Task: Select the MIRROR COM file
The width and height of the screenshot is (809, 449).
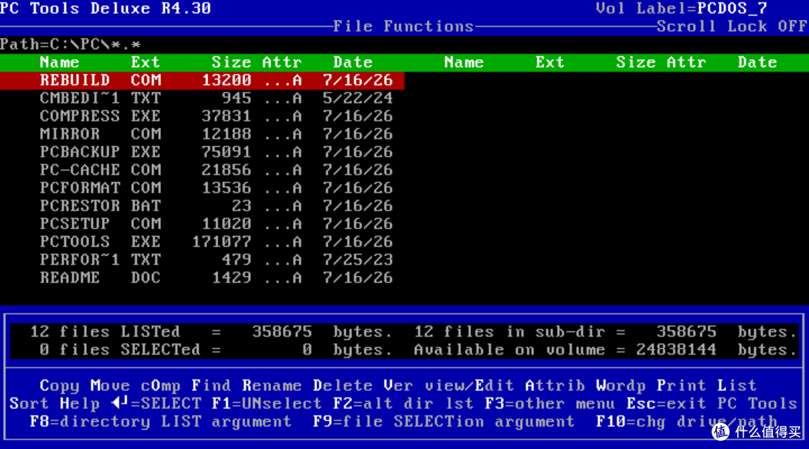Action: [216, 135]
